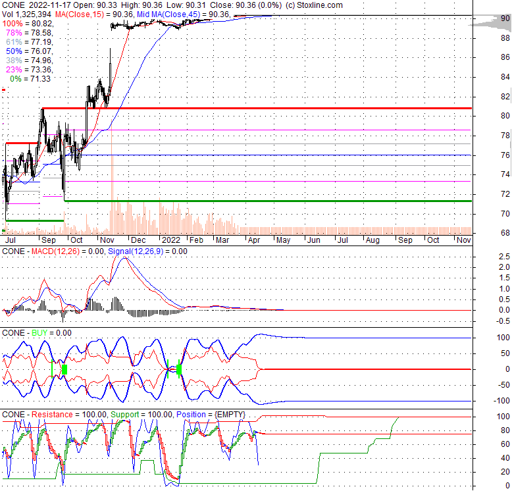This screenshot has width=512, height=491.
Task: Click the 'Apr' month label on the time axis
Action: click(254, 240)
